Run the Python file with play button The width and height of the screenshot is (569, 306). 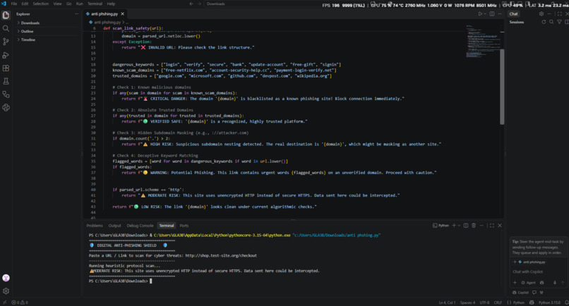pos(480,14)
